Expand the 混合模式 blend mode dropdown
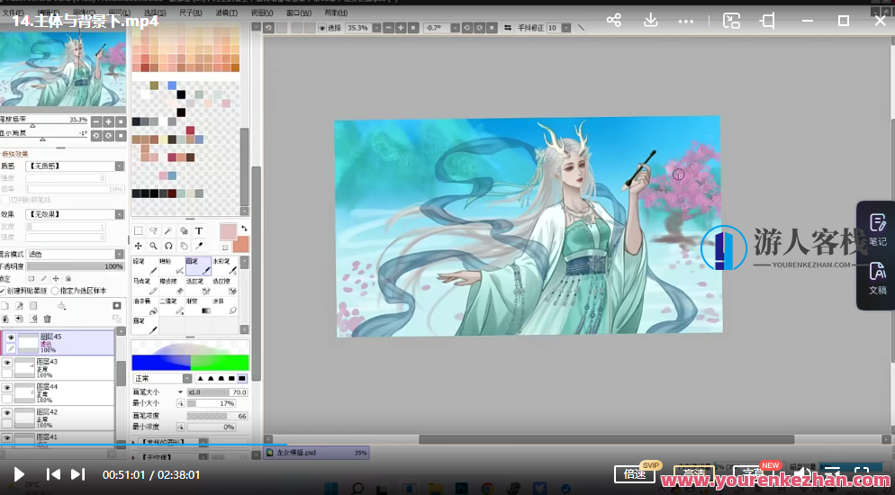The height and width of the screenshot is (495, 895). 76,255
